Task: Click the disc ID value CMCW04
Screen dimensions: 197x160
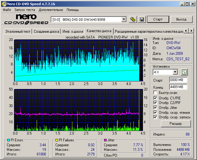Action: [x=173, y=48]
